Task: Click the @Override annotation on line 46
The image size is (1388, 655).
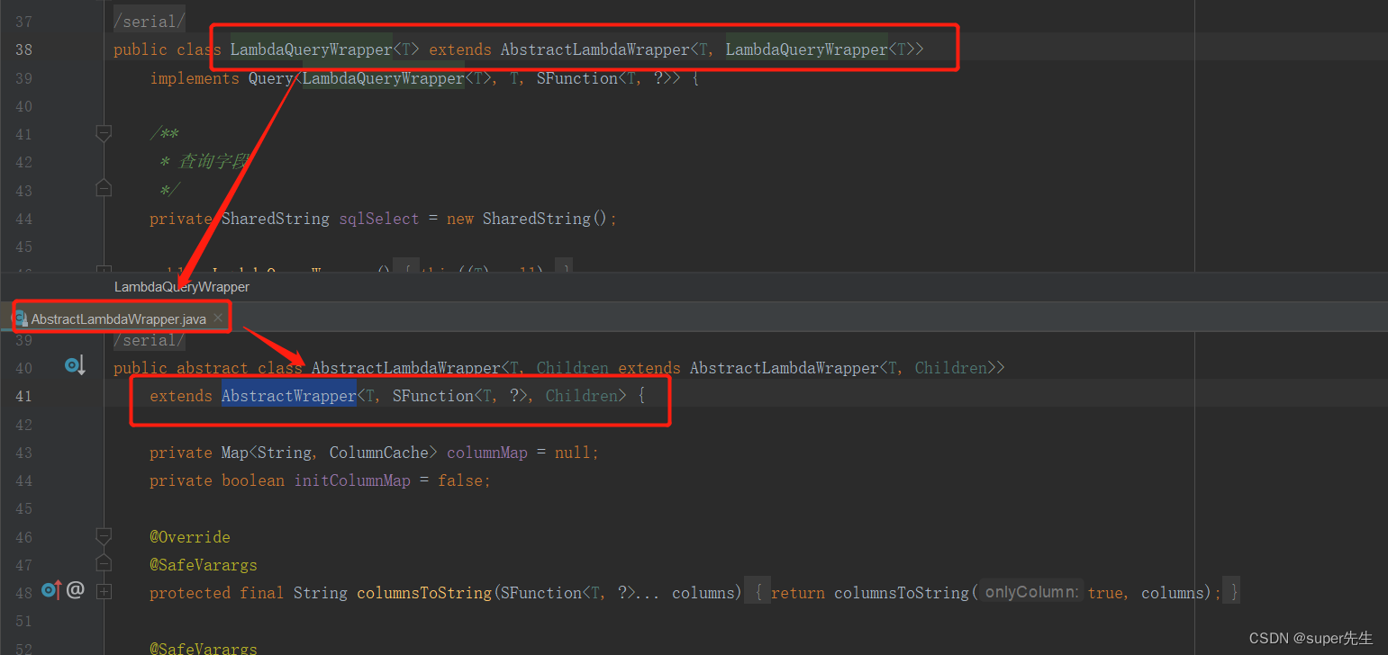Action: (190, 537)
